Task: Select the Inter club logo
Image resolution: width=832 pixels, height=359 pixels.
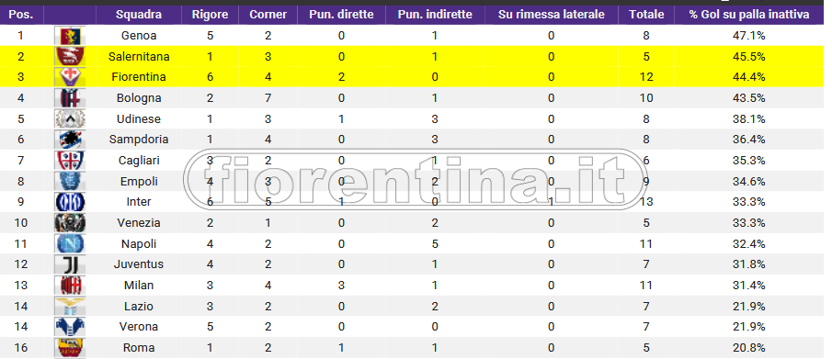Action: (70, 202)
